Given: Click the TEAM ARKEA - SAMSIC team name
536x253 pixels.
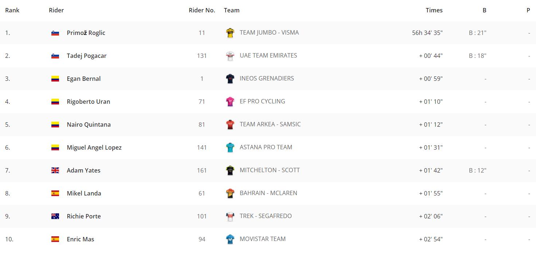Looking at the screenshot, I should tap(270, 124).
